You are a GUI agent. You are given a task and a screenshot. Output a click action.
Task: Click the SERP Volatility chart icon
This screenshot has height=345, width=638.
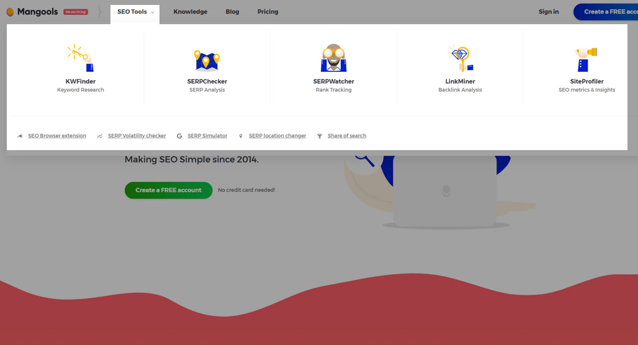pos(100,136)
